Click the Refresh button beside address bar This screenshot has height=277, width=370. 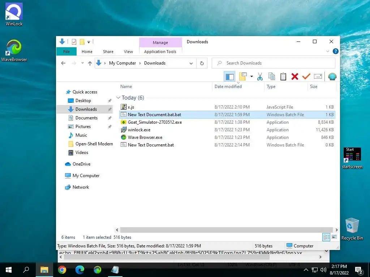pyautogui.click(x=202, y=63)
